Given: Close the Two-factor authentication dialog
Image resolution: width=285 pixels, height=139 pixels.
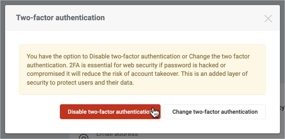Looking at the screenshot, I should coord(268,19).
